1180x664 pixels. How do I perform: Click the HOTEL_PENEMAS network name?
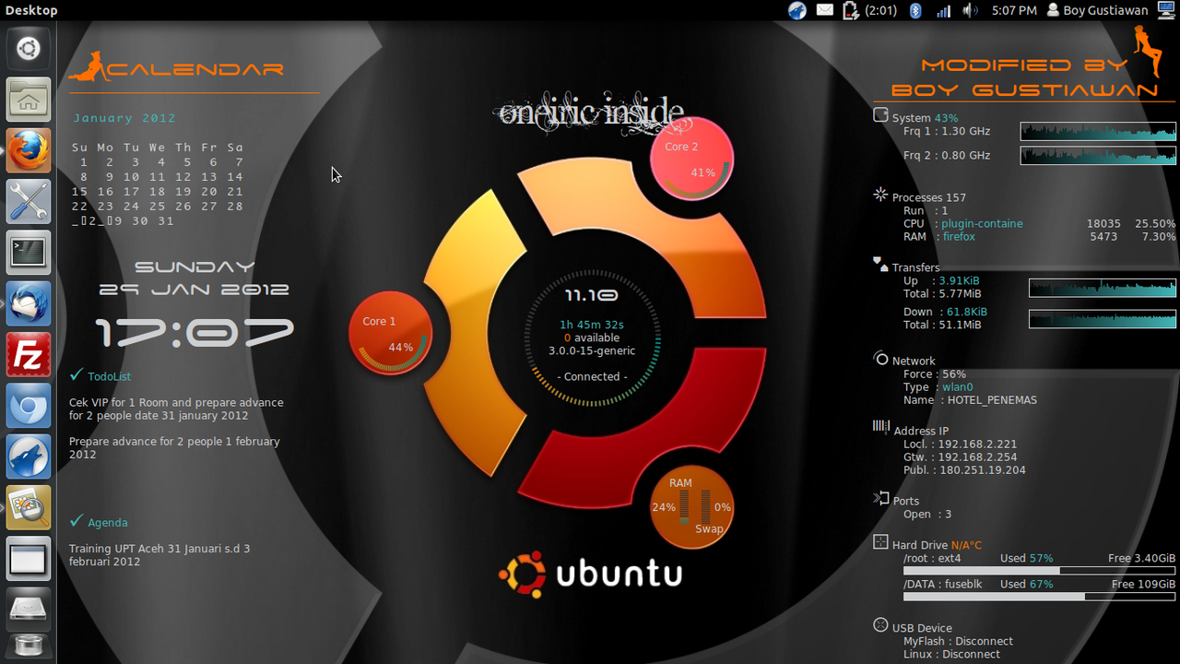coord(991,400)
